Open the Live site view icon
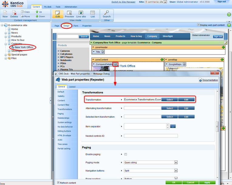The width and height of the screenshot is (232, 185). 81,13
